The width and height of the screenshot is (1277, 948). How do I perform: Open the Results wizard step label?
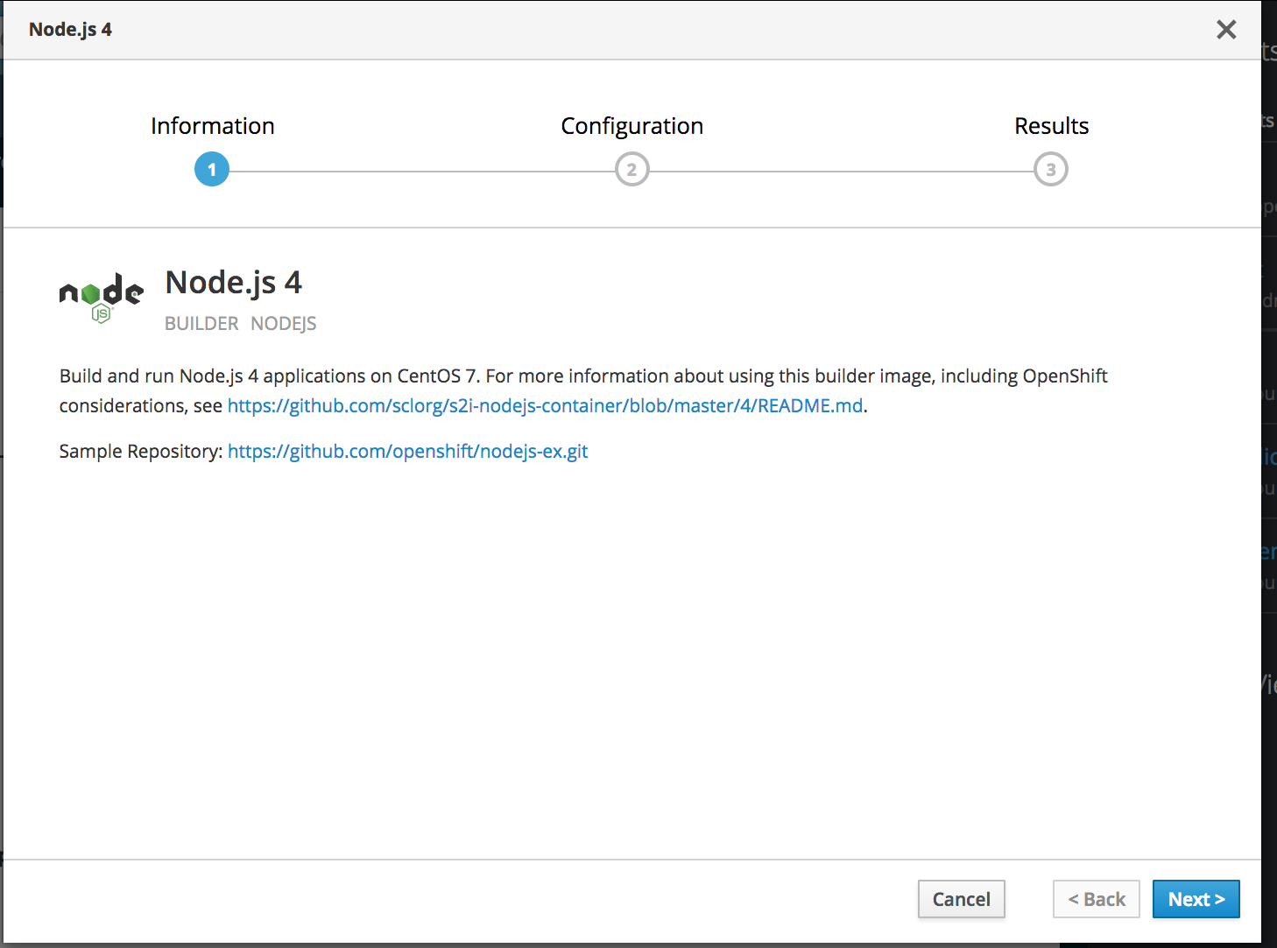click(1051, 126)
